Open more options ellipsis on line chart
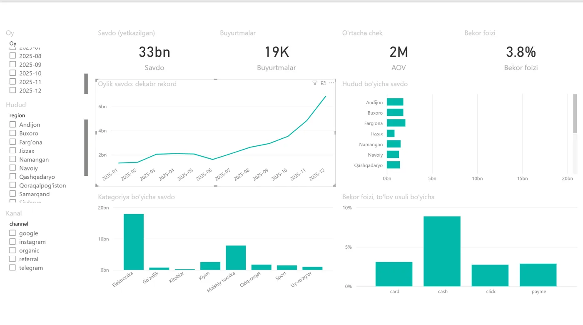 (331, 83)
